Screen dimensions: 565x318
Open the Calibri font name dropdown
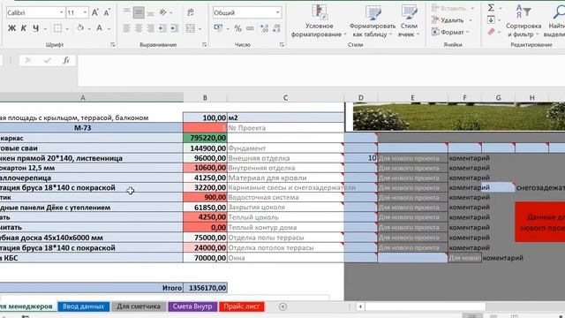(61, 12)
